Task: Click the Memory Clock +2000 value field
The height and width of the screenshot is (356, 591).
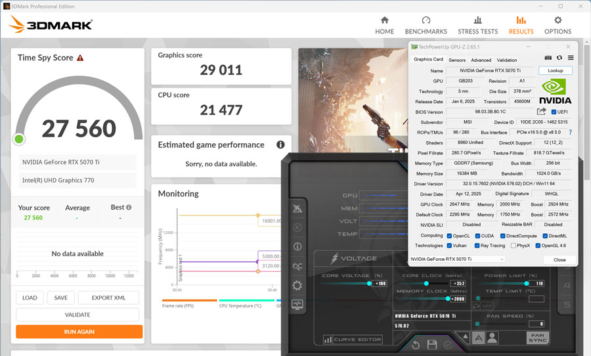Action: tap(458, 299)
